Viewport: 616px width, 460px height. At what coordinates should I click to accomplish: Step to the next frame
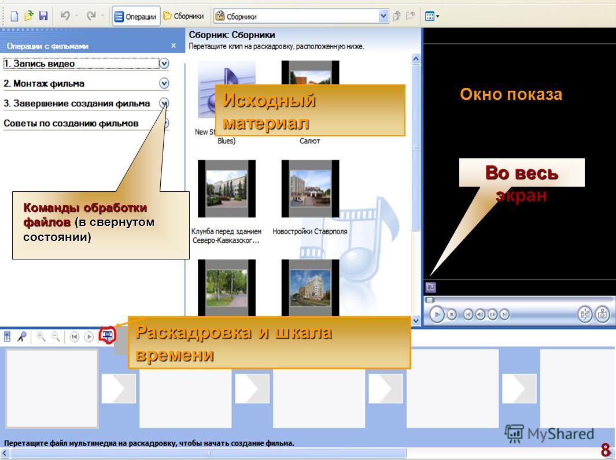(x=492, y=314)
